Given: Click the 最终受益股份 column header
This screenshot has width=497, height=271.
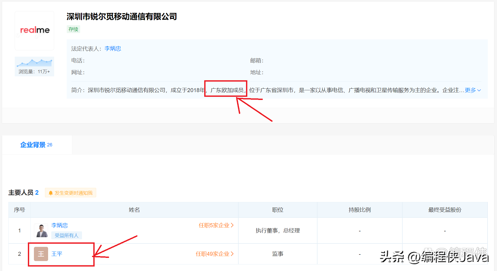Looking at the screenshot, I should point(445,210).
